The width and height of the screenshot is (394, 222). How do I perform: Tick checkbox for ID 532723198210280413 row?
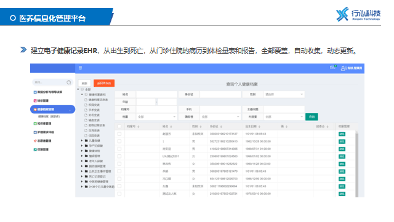pyautogui.click(x=119, y=141)
